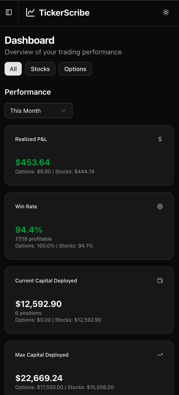Image resolution: width=179 pixels, height=395 pixels.
Task: Open the This Month time period dropdown
Action: (x=39, y=111)
